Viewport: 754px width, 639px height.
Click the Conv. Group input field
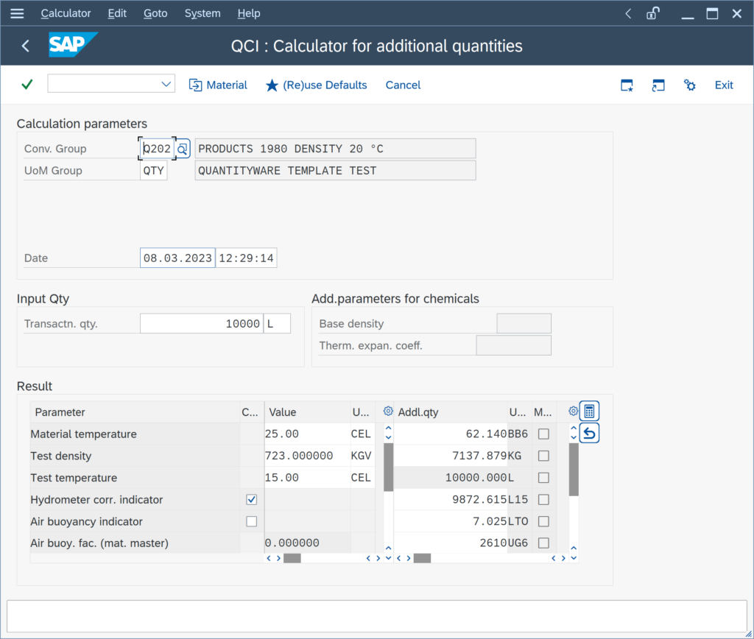click(158, 149)
